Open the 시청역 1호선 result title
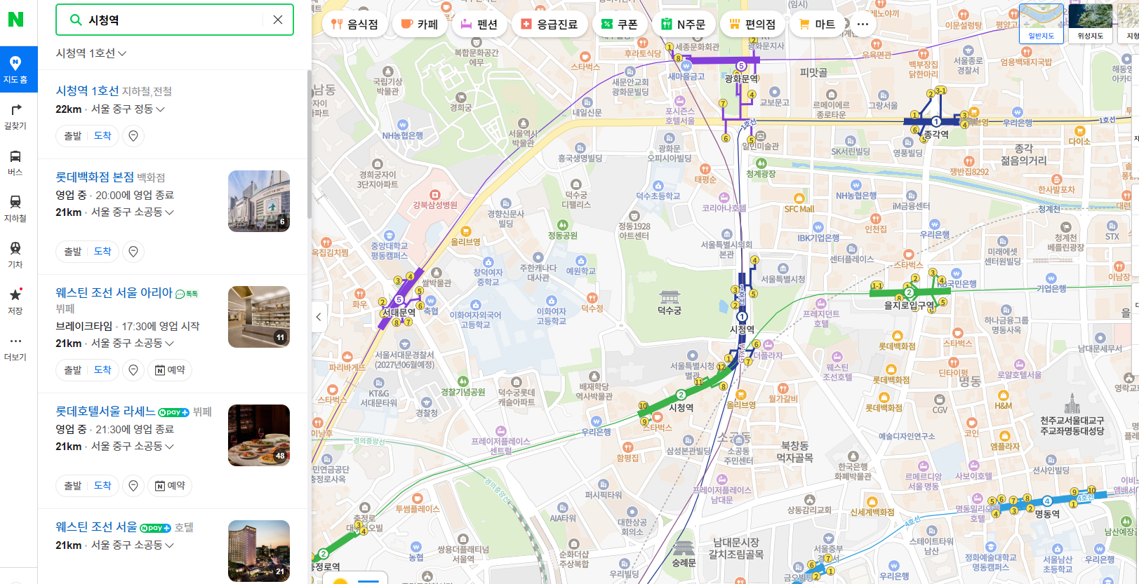 [x=87, y=90]
